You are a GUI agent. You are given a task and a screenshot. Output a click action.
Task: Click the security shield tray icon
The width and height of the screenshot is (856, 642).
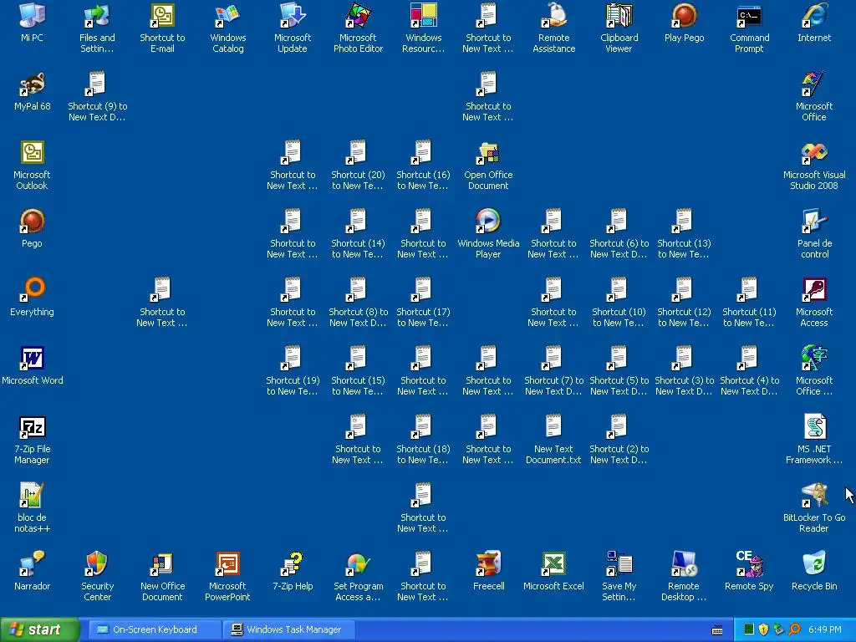click(763, 629)
